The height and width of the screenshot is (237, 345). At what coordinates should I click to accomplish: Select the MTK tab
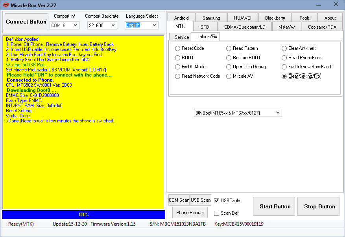180,26
